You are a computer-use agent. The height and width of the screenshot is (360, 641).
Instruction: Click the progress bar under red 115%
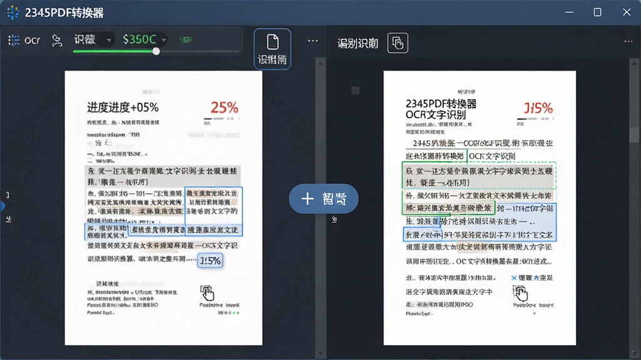click(x=535, y=119)
